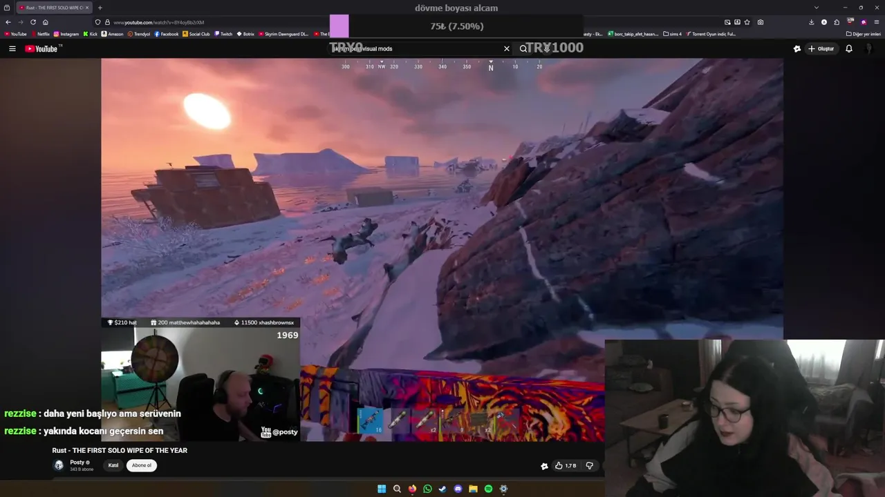Open the recent browsing tab list icon
This screenshot has height=497, width=885.
pos(7,8)
